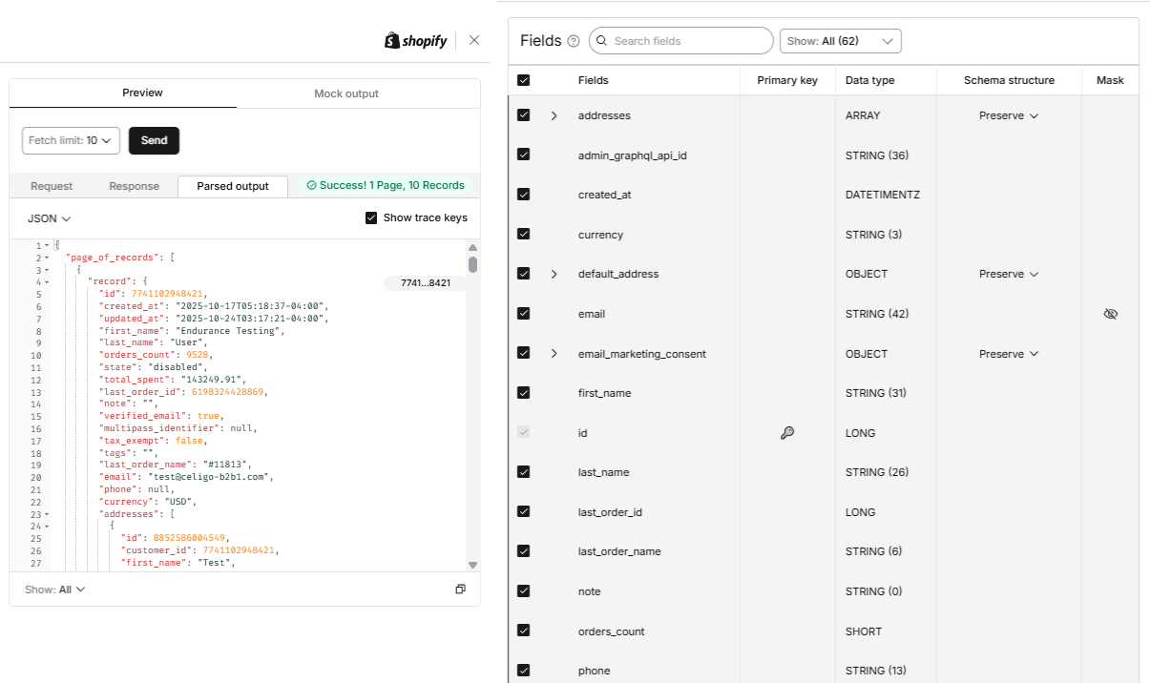Click the search magnifier icon in Search fields
Viewport: 1150px width, 683px height.
[601, 41]
